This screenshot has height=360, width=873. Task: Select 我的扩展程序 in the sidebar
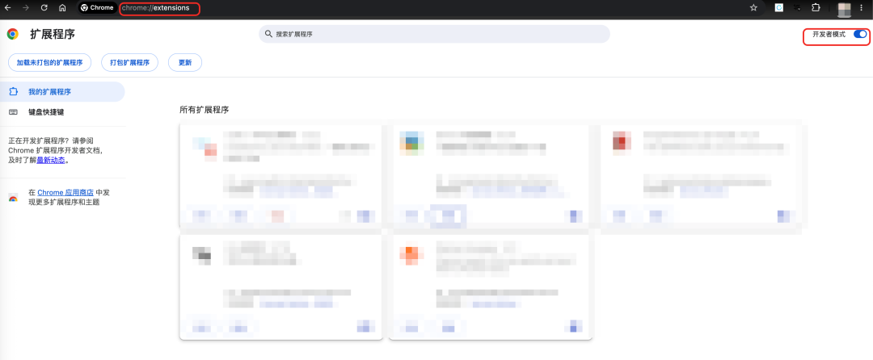pyautogui.click(x=62, y=92)
